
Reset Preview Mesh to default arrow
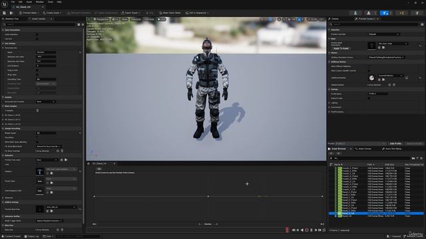click(x=420, y=46)
